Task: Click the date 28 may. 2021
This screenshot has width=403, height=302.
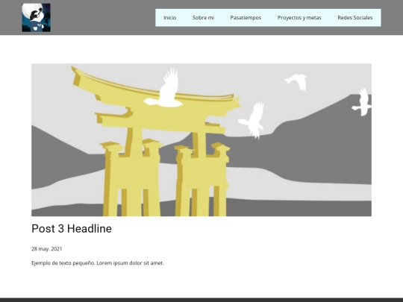Action: (46, 249)
